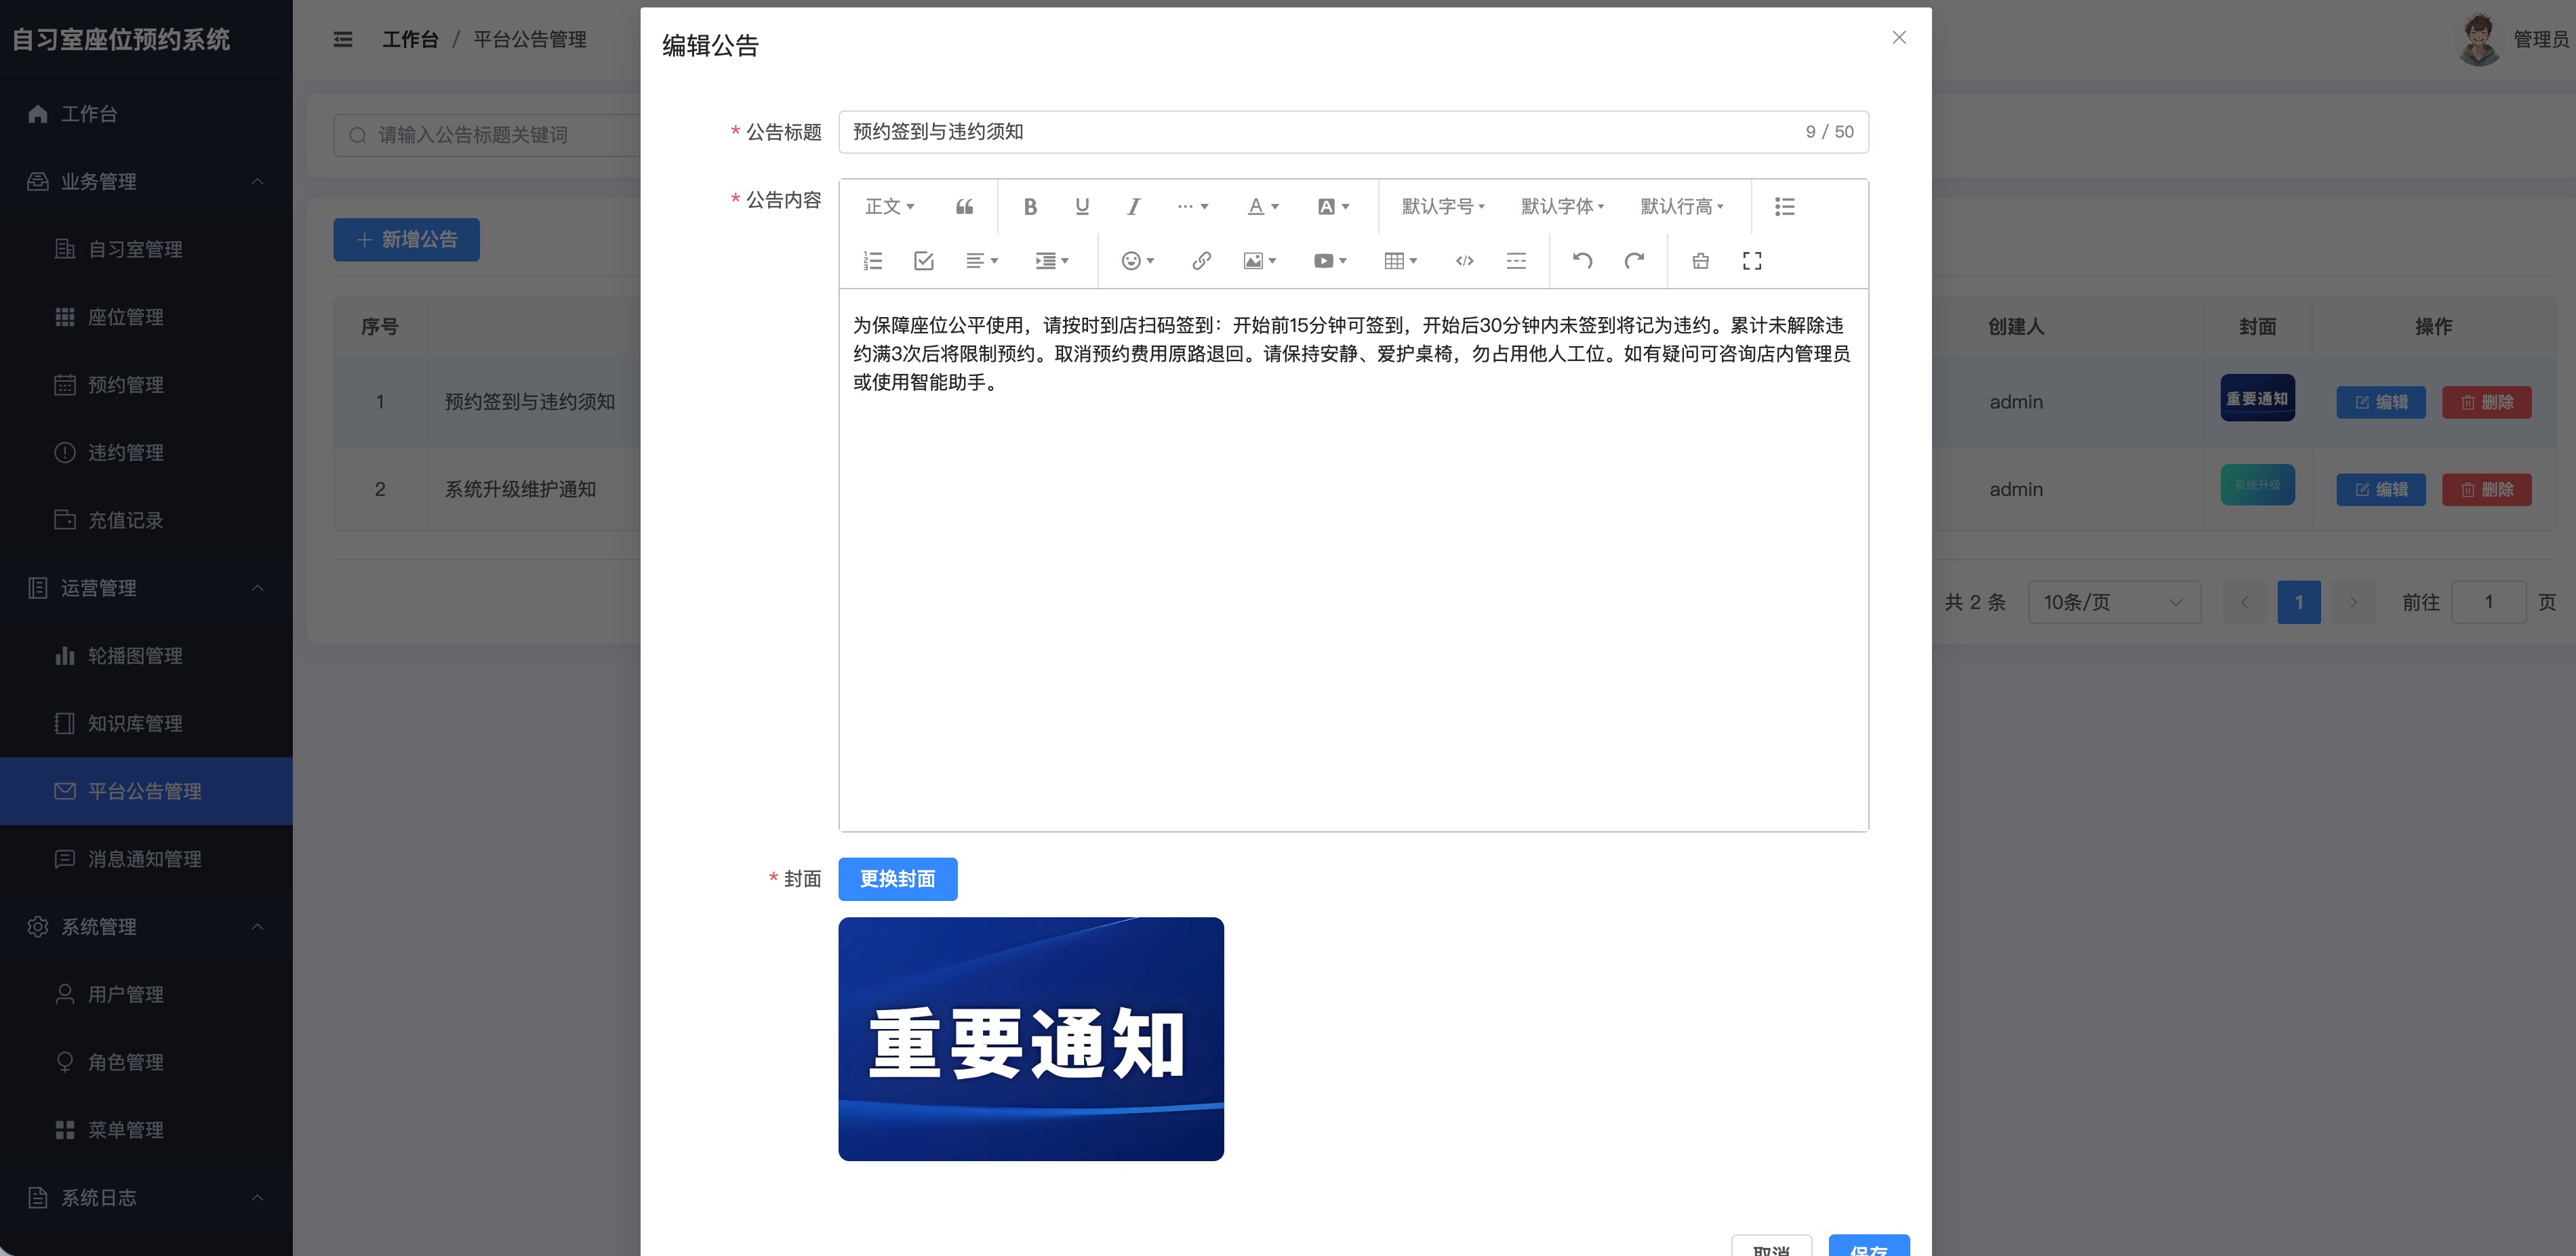Open the 10条/页 page size dropdown
The width and height of the screenshot is (2576, 1256).
[2114, 602]
